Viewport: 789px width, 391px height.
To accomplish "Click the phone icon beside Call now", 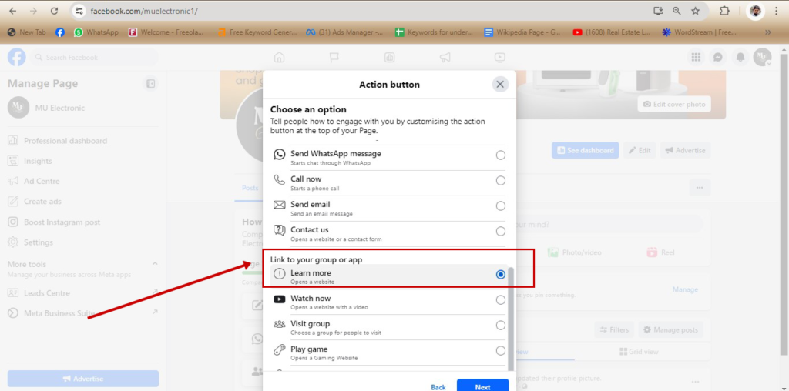I will point(279,180).
